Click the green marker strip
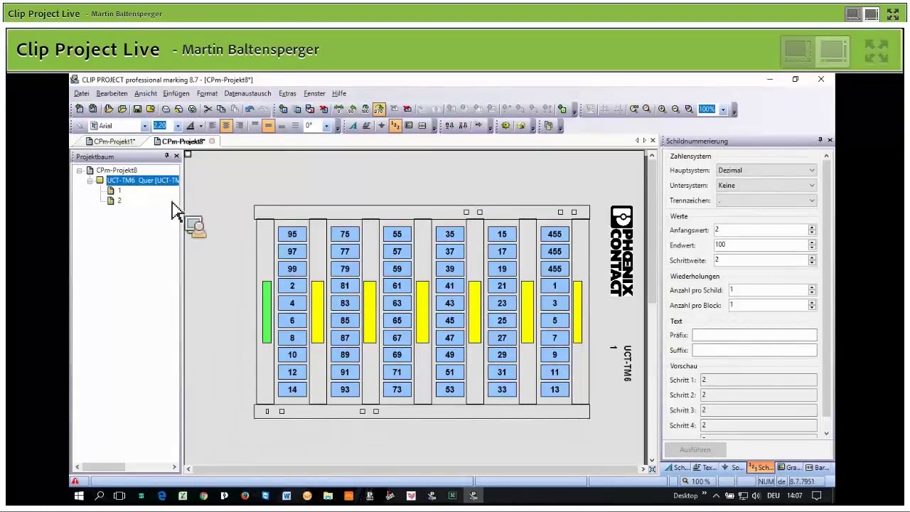Screen dimensions: 910x512 (267, 312)
